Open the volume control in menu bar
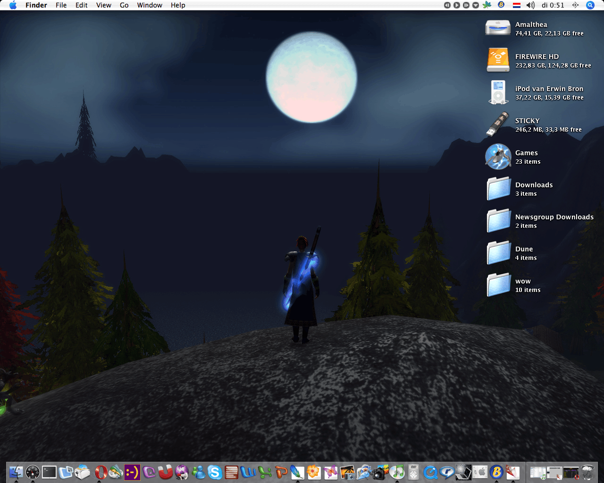Viewport: 604px width, 483px height. pos(531,5)
